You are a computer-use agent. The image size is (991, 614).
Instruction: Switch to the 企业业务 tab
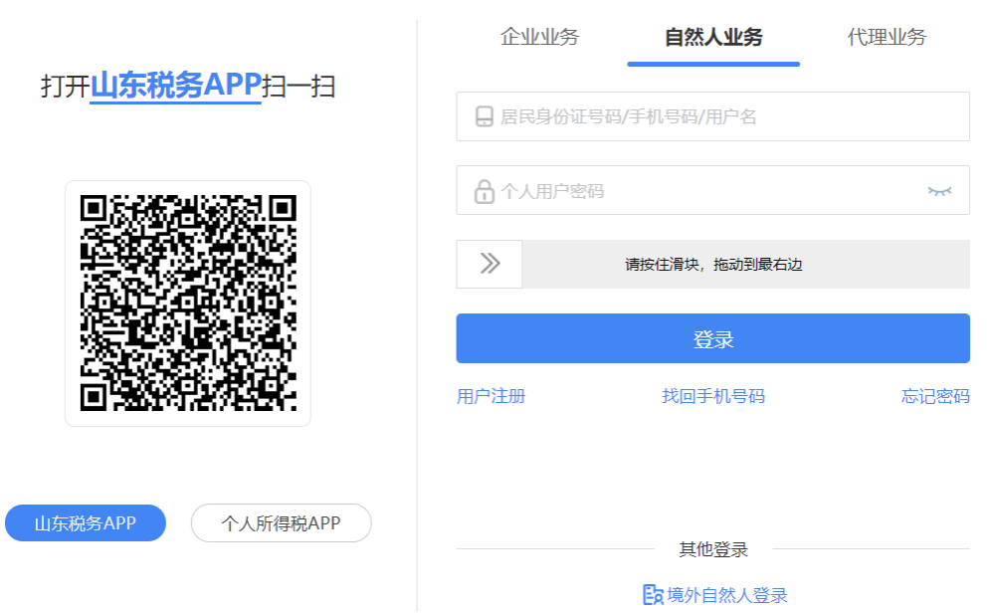pyautogui.click(x=539, y=37)
